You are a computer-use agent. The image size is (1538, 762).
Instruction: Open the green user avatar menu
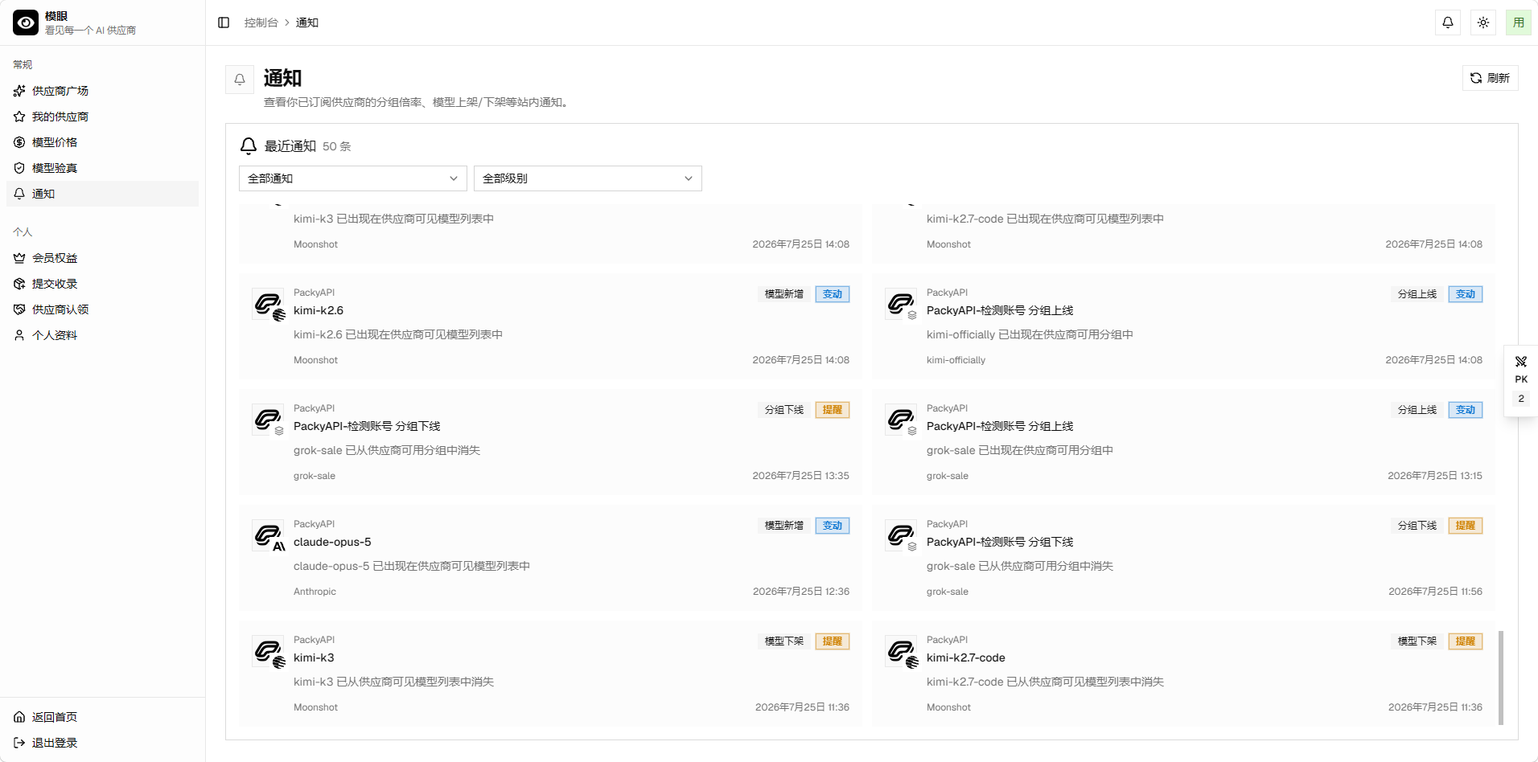point(1519,23)
